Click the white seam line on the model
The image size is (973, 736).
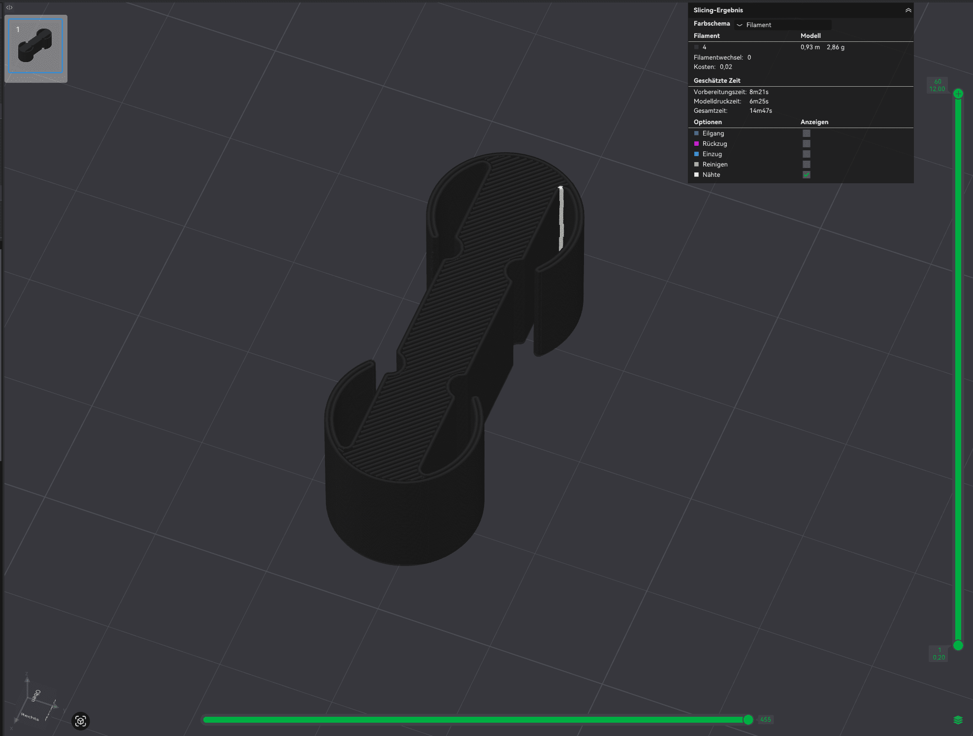point(561,217)
